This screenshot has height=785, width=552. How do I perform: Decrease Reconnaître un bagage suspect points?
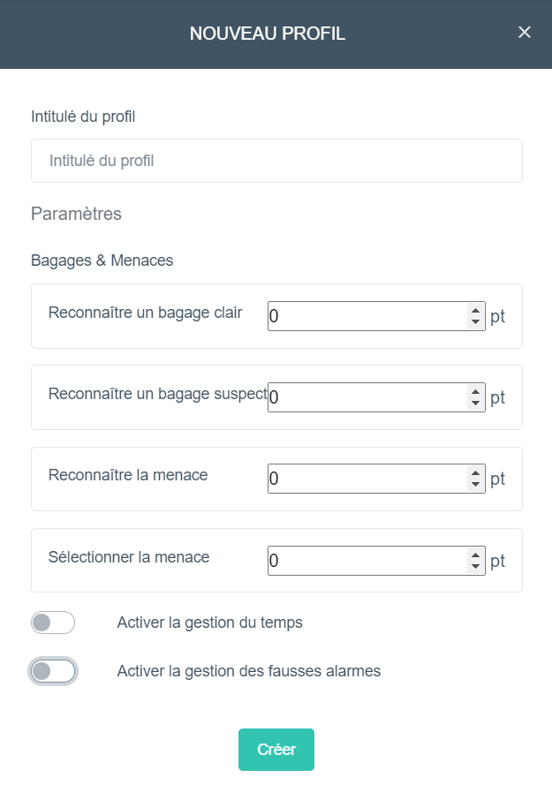point(475,403)
